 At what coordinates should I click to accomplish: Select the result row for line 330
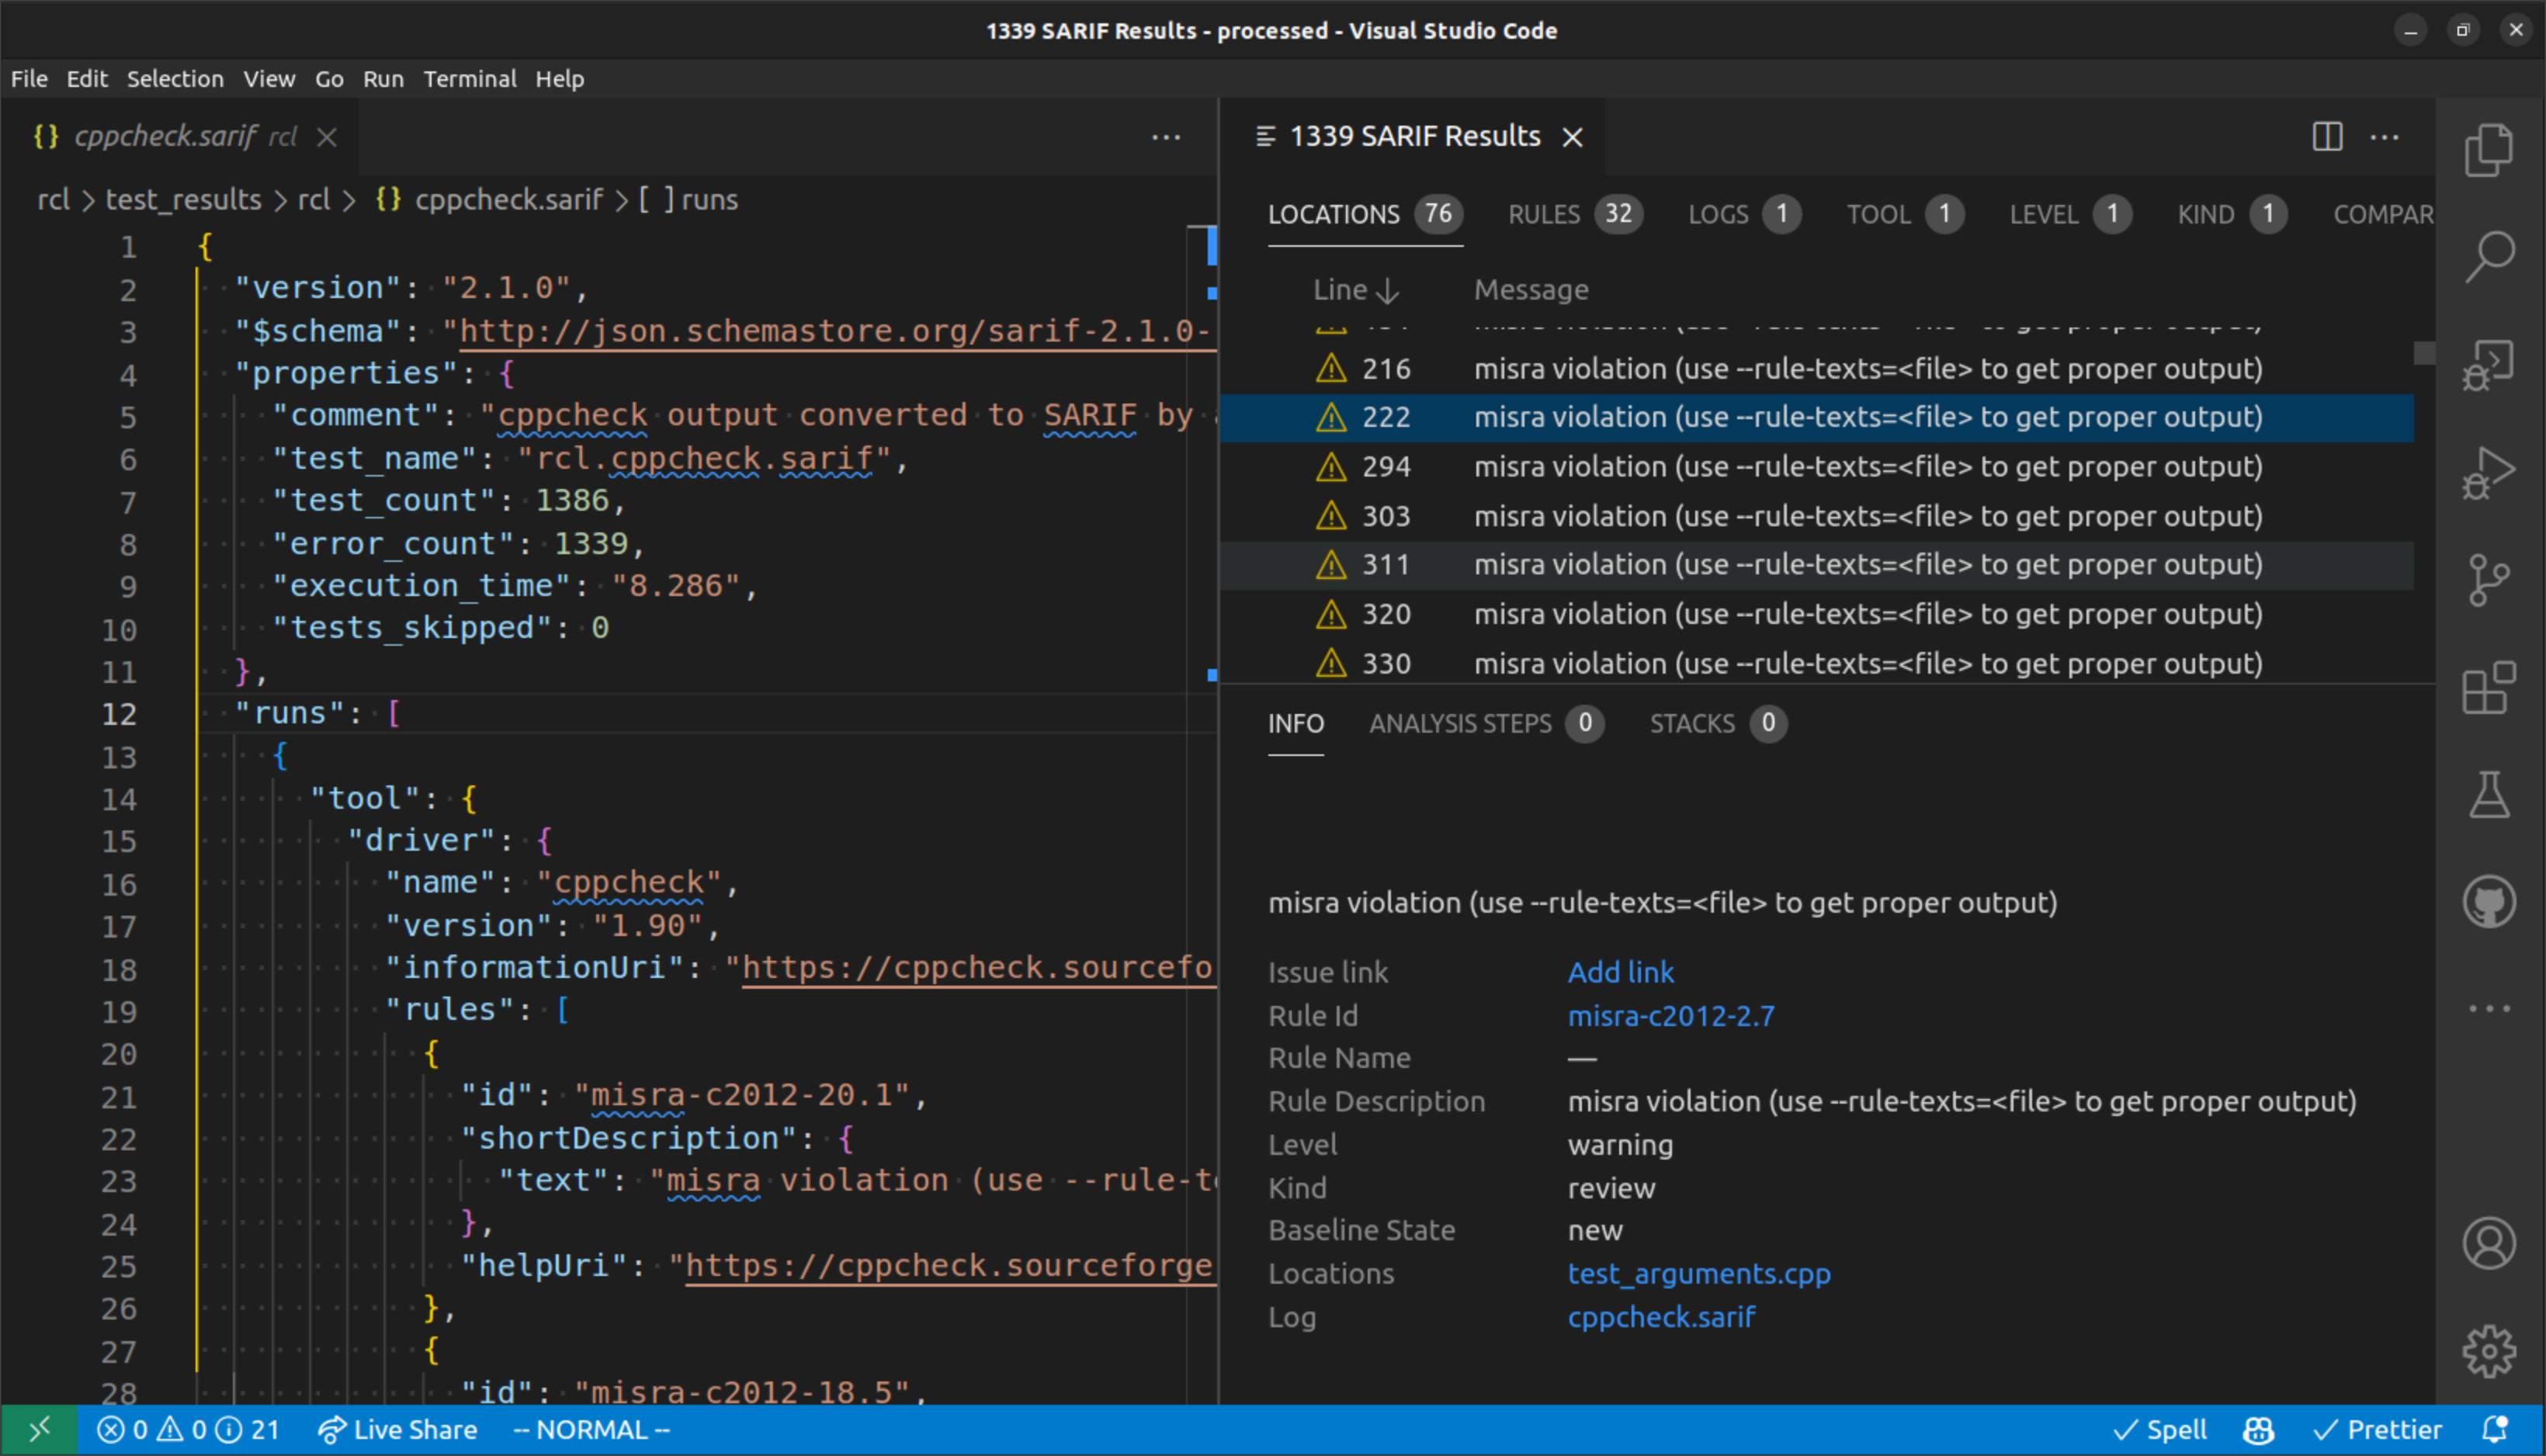click(1816, 663)
